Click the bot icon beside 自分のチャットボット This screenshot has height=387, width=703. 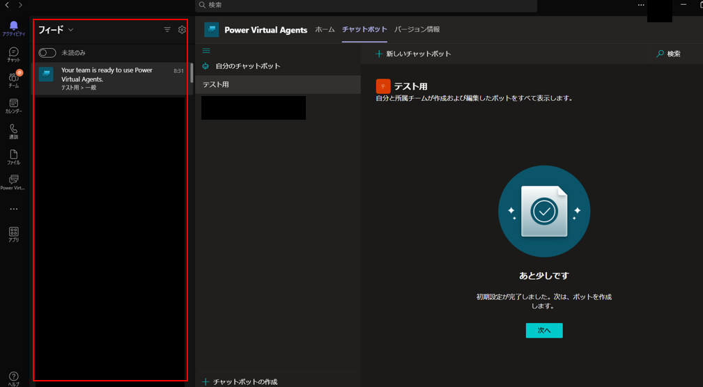tap(206, 66)
